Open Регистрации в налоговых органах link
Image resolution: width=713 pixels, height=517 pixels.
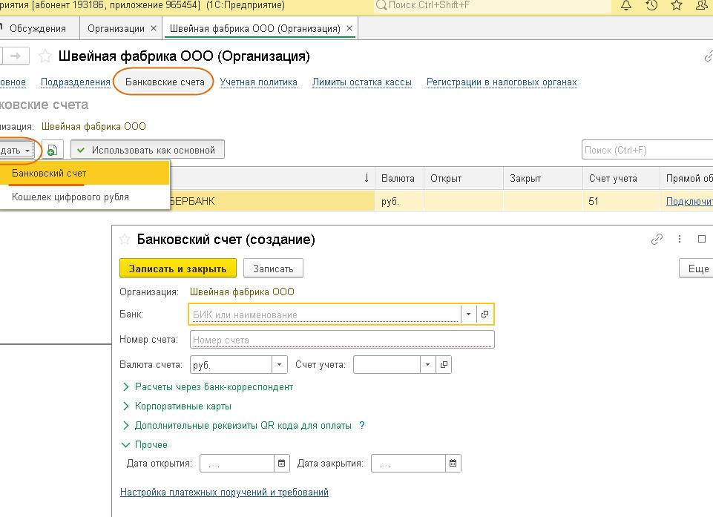[x=502, y=82]
